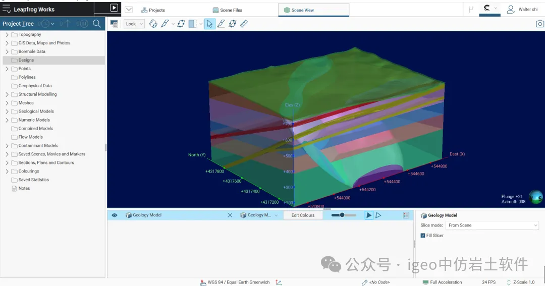
Task: Select the Notes item in tree
Action: pos(24,188)
